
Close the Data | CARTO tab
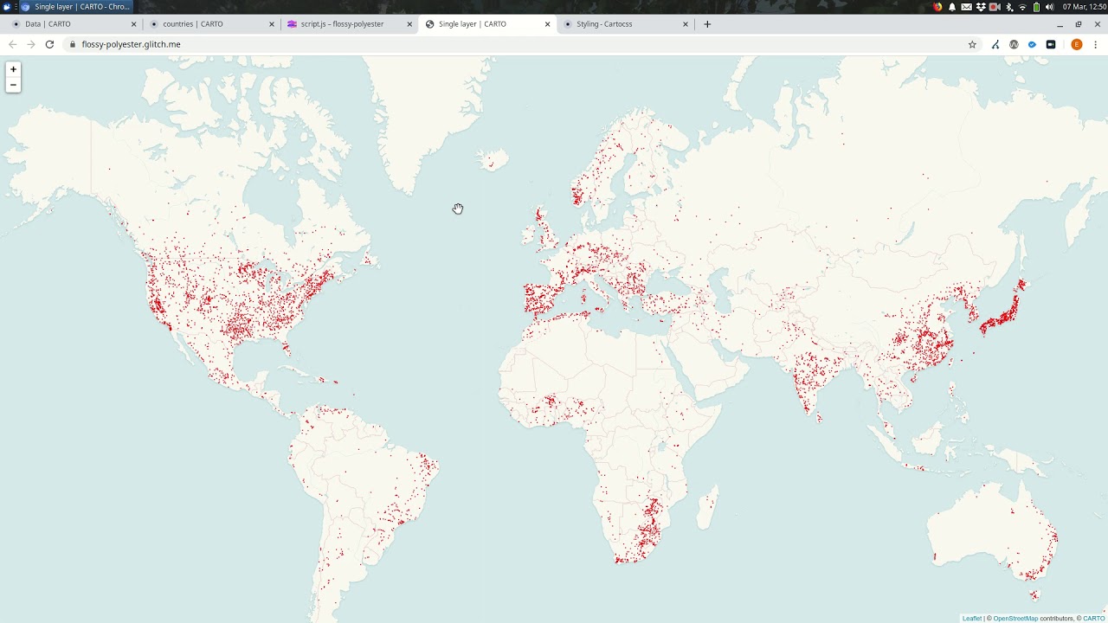(x=133, y=24)
